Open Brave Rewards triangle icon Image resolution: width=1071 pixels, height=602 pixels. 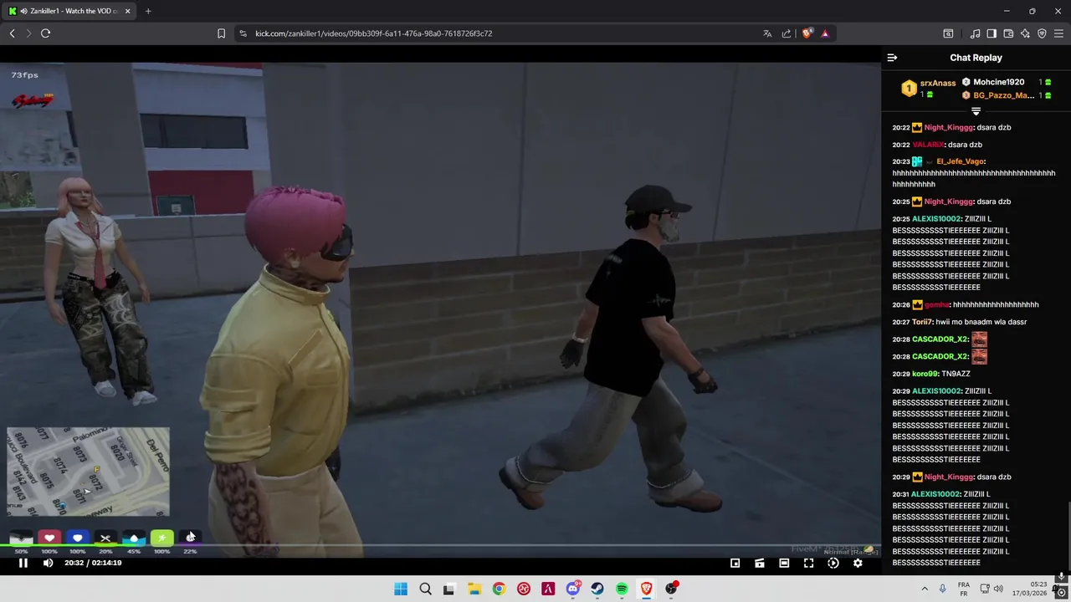[x=825, y=33]
